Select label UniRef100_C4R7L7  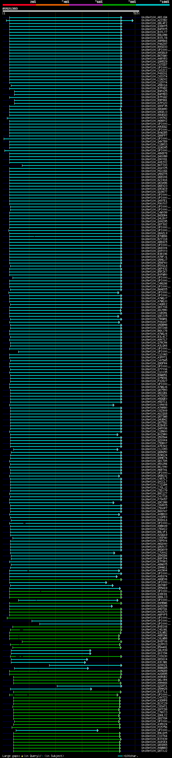coord(154,479)
